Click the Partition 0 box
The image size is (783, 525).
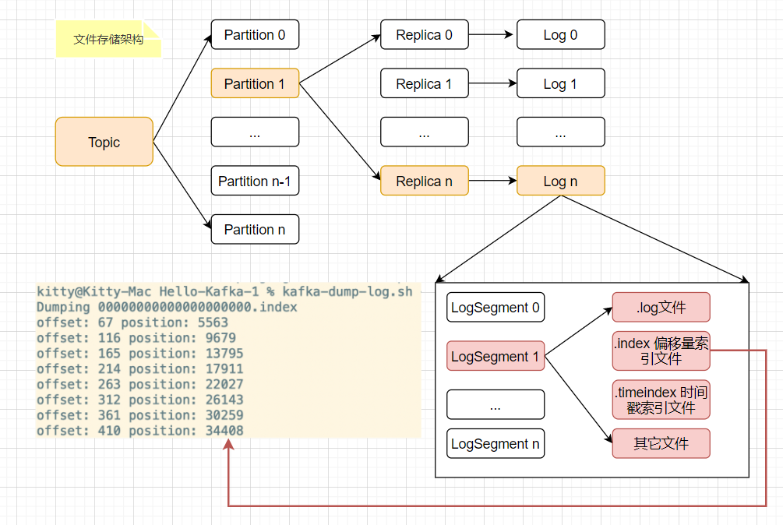(255, 34)
